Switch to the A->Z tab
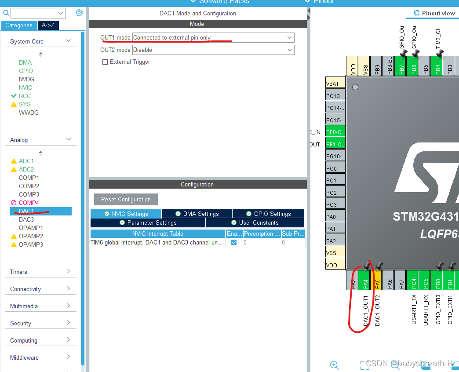The width and height of the screenshot is (459, 372). [48, 26]
